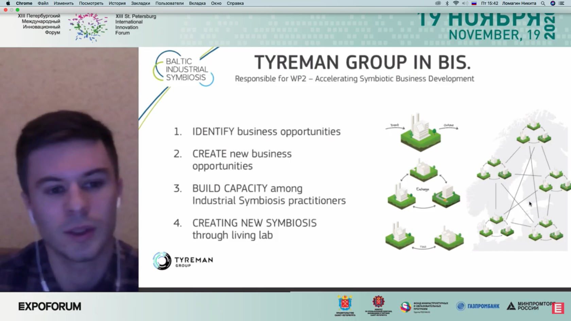Open the Изменить menu

64,3
